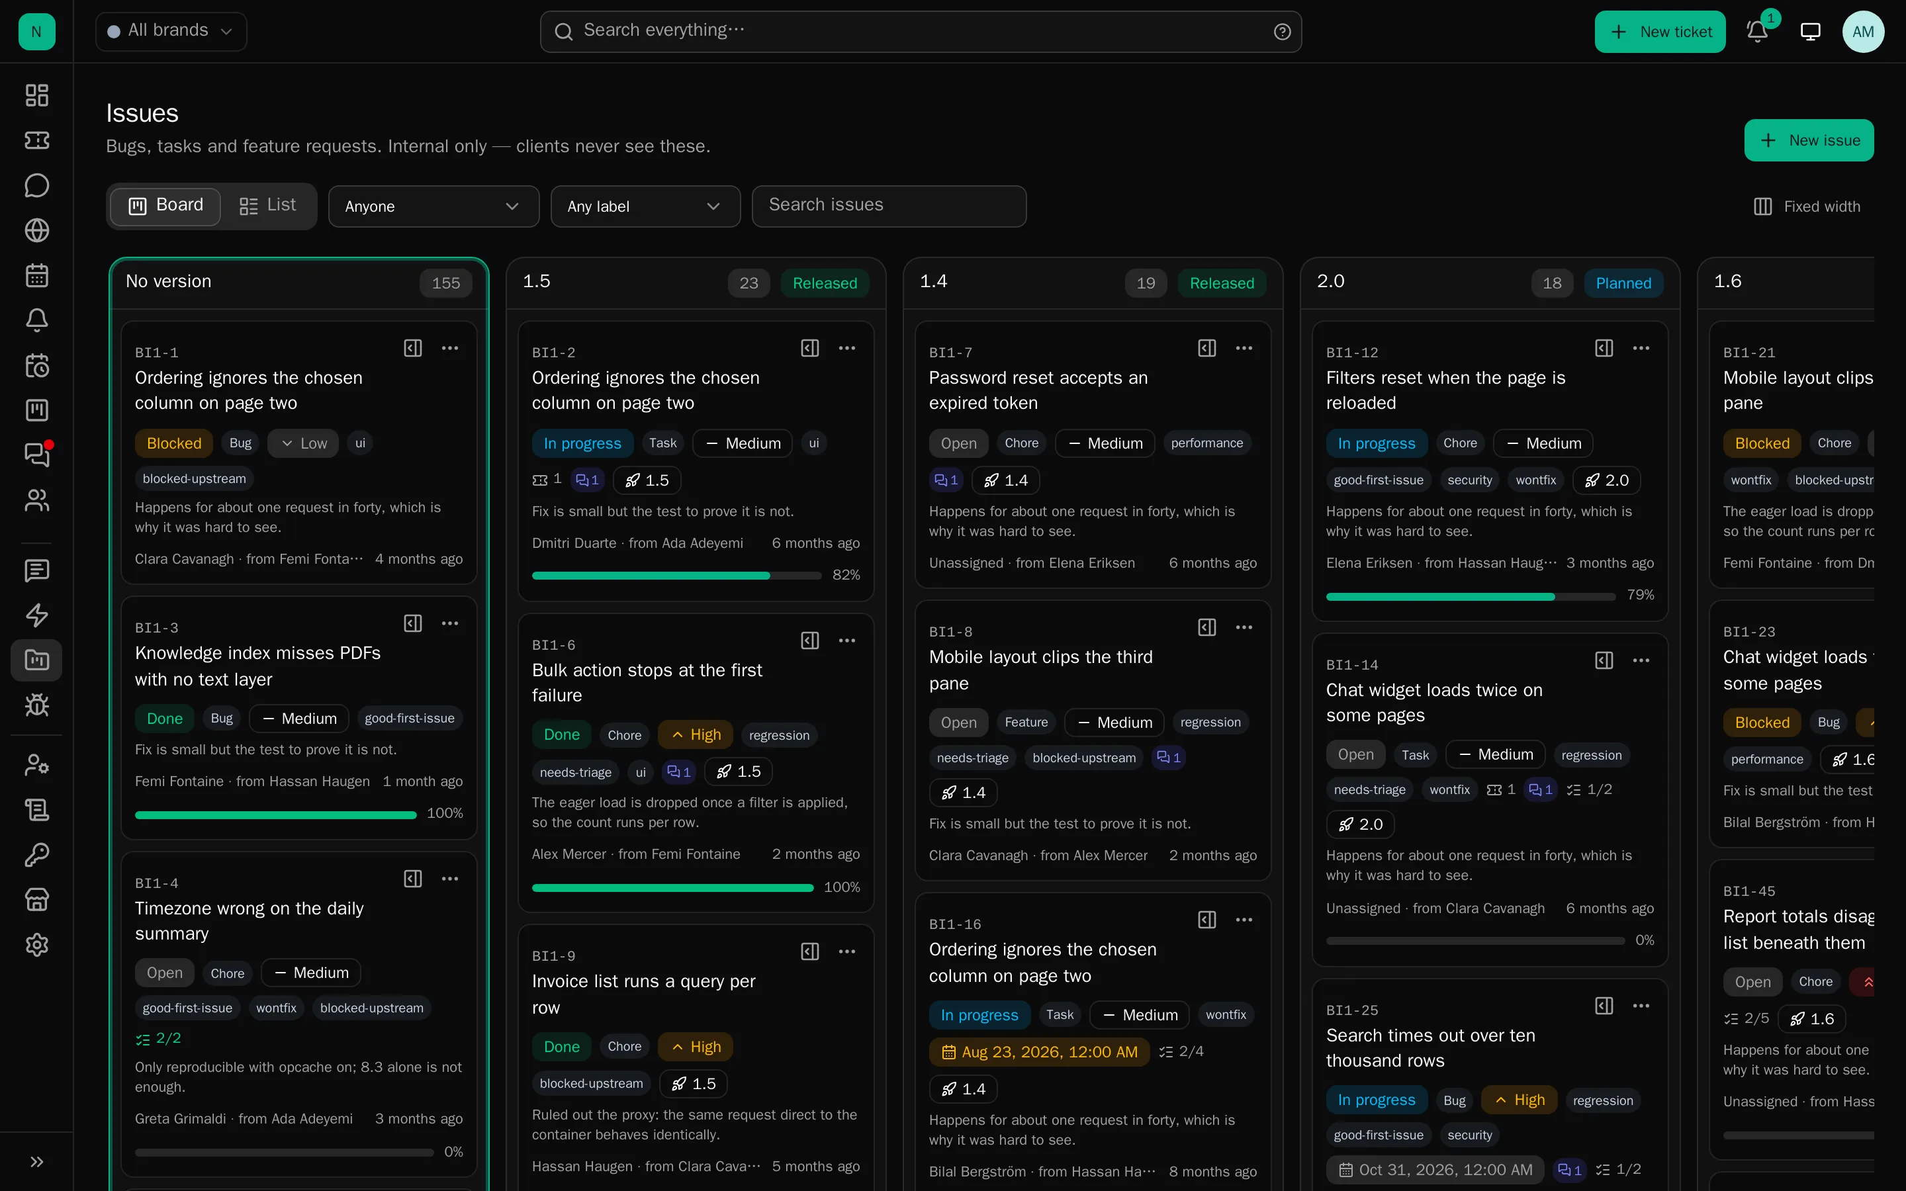The height and width of the screenshot is (1191, 1906).
Task: Open the dashboard grid icon in sidebar
Action: click(x=37, y=95)
